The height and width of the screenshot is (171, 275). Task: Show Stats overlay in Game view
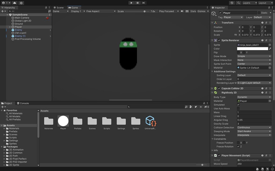193,11
